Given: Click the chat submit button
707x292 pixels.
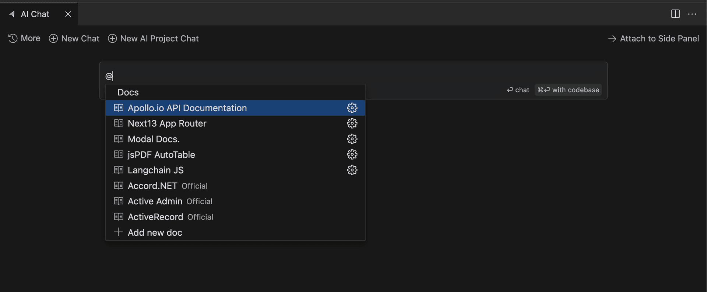Looking at the screenshot, I should (x=518, y=90).
